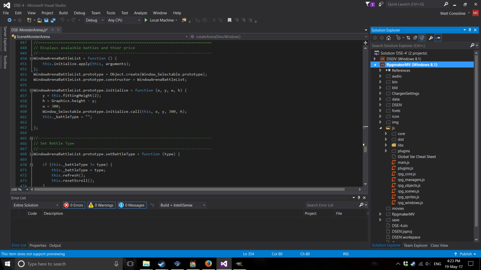Image resolution: width=481 pixels, height=270 pixels.
Task: Open the Debug configuration dropdown
Action: pyautogui.click(x=95, y=20)
